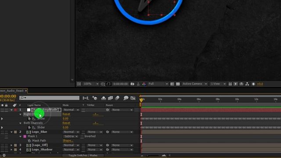Click the expand panes icon at timeline bottom-left

(4, 155)
